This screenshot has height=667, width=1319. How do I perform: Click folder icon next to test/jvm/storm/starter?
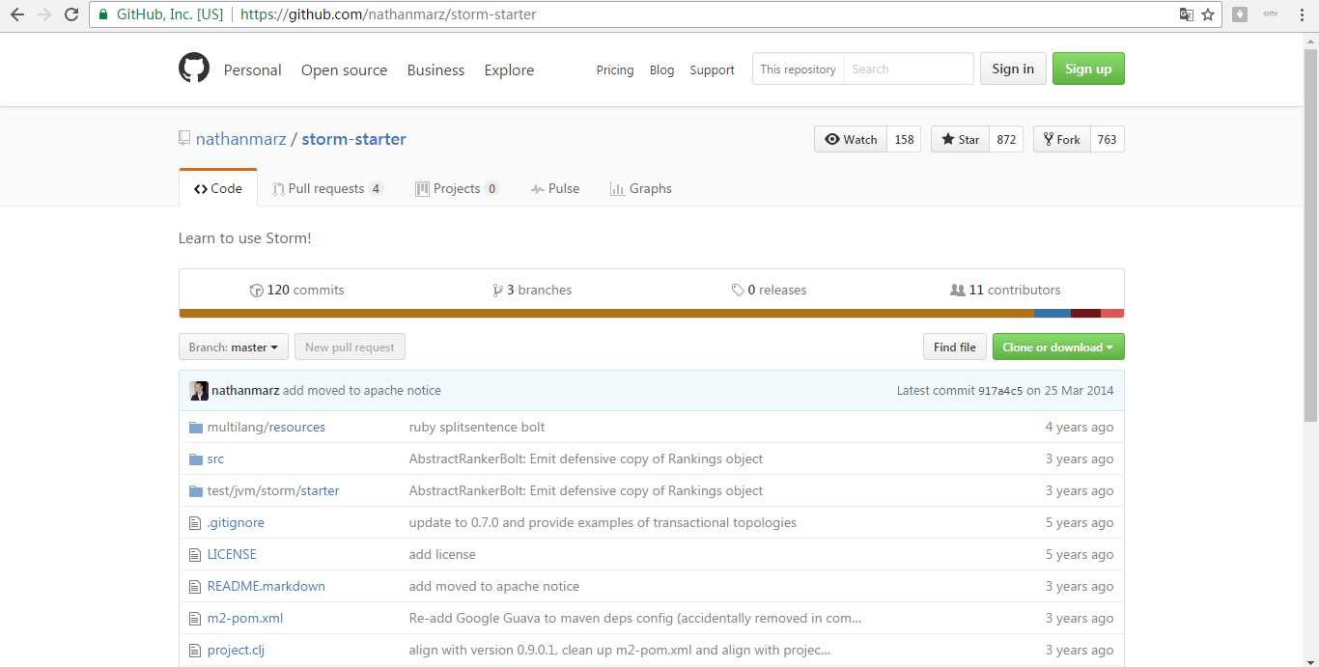(196, 490)
